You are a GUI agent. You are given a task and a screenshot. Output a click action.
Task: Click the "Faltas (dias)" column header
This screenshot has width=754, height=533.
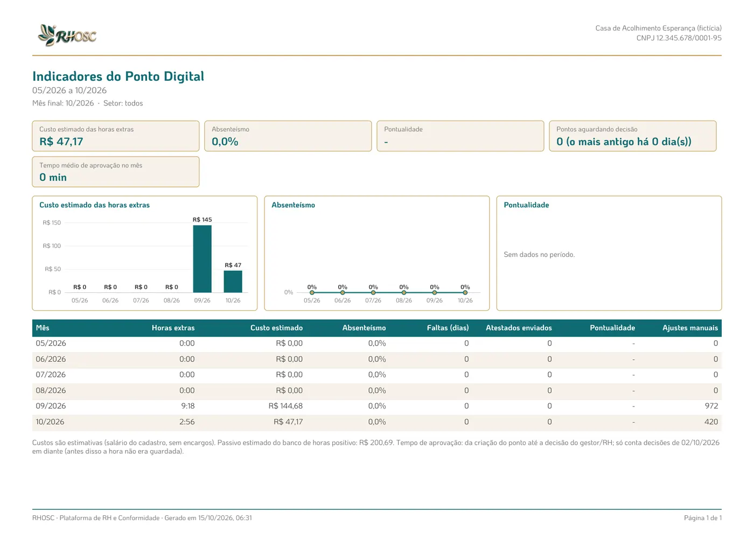point(448,328)
